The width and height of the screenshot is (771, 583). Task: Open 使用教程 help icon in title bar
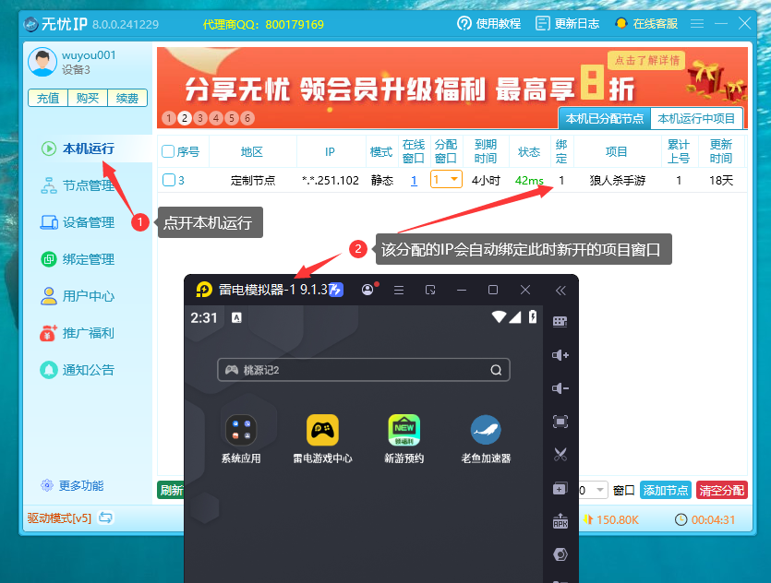pos(464,24)
